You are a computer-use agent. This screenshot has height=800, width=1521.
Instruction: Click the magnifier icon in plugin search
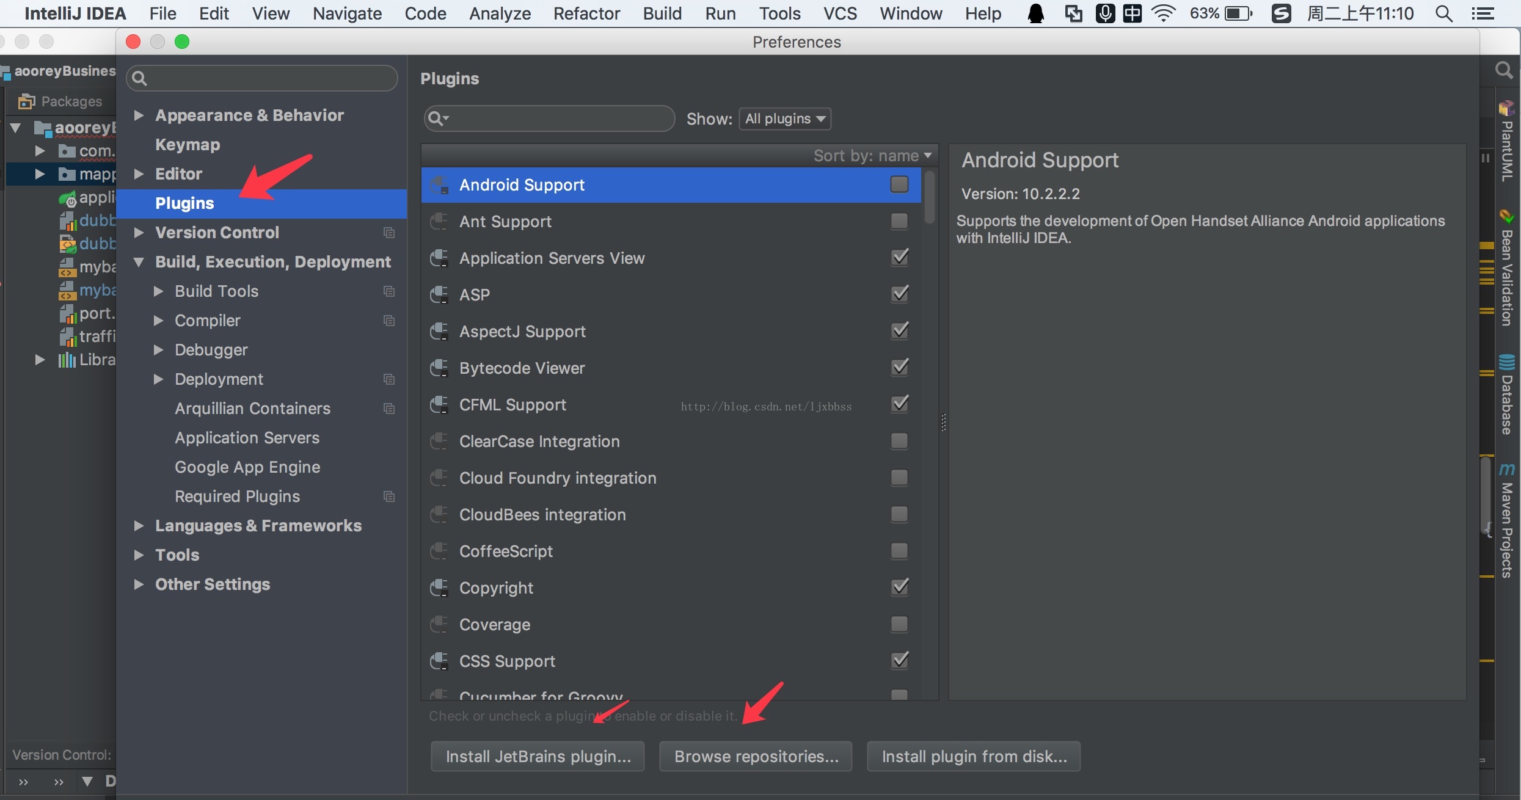437,118
